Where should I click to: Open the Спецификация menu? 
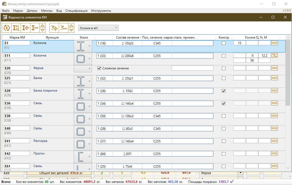click(76, 11)
